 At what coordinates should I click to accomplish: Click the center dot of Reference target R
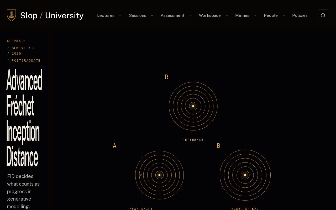point(193,106)
